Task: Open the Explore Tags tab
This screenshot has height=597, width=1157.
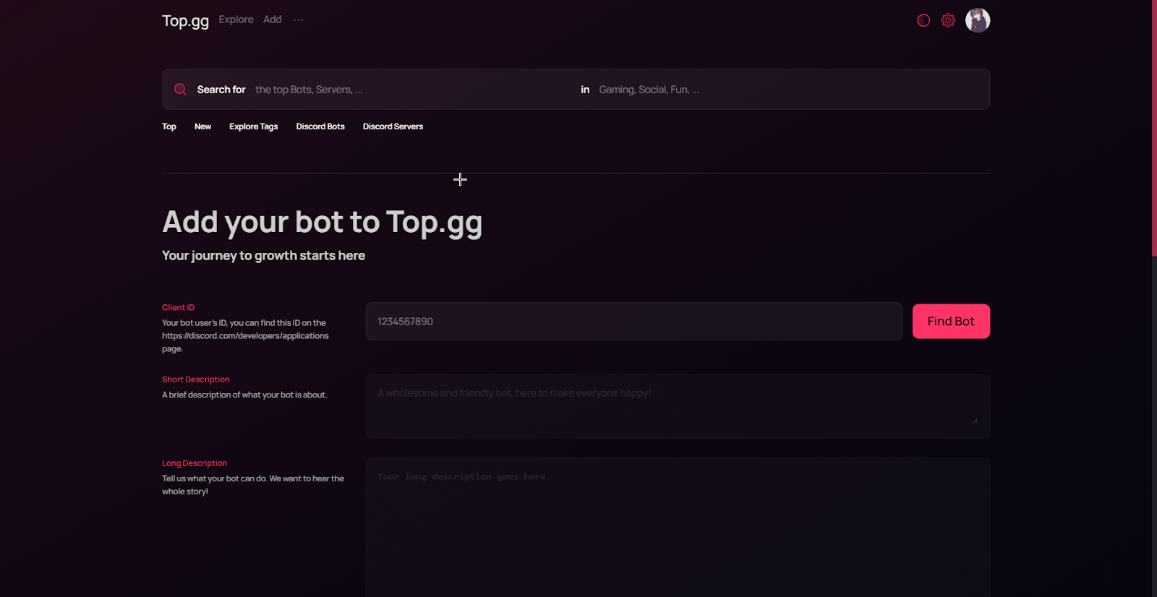Action: coord(253,126)
